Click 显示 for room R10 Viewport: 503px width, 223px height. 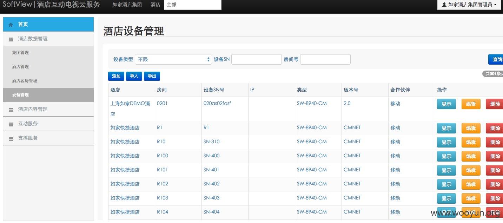pyautogui.click(x=446, y=142)
